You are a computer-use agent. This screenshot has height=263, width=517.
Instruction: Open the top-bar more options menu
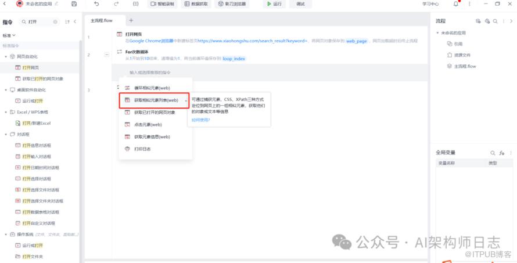tap(469, 3)
